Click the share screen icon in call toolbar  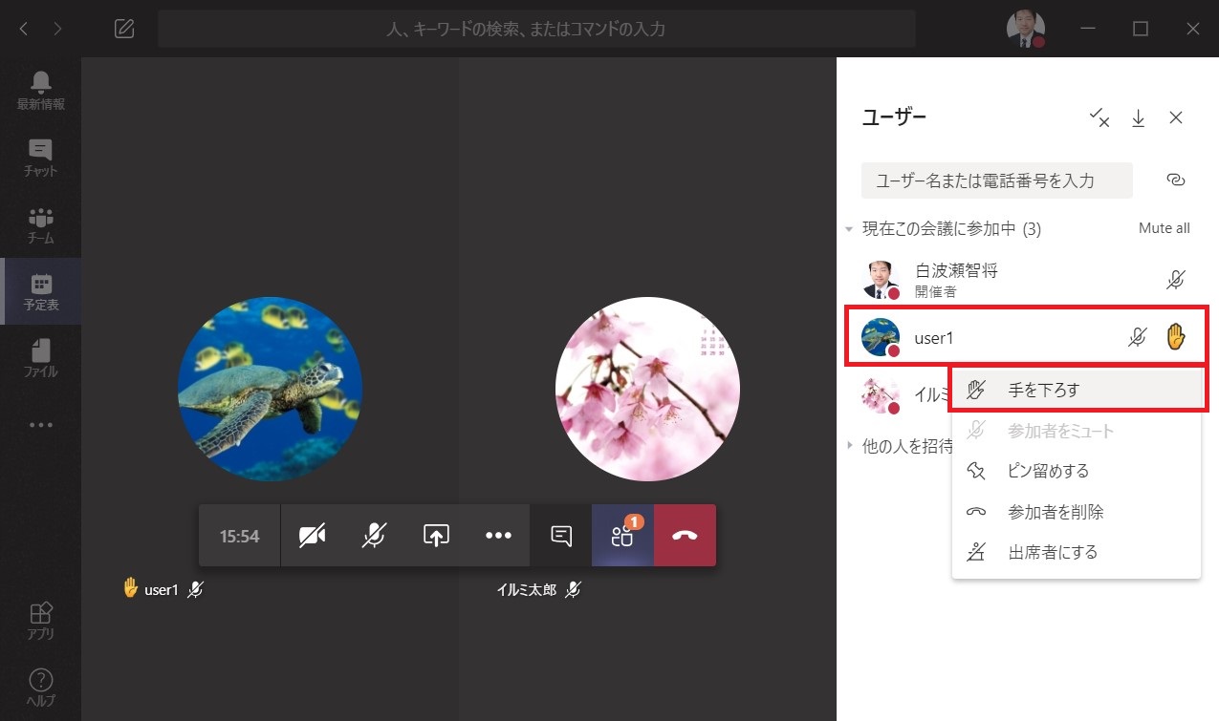tap(436, 536)
